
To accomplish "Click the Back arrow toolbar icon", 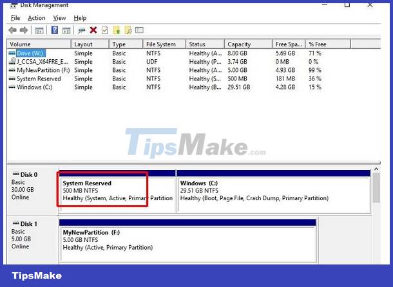I will pyautogui.click(x=12, y=30).
